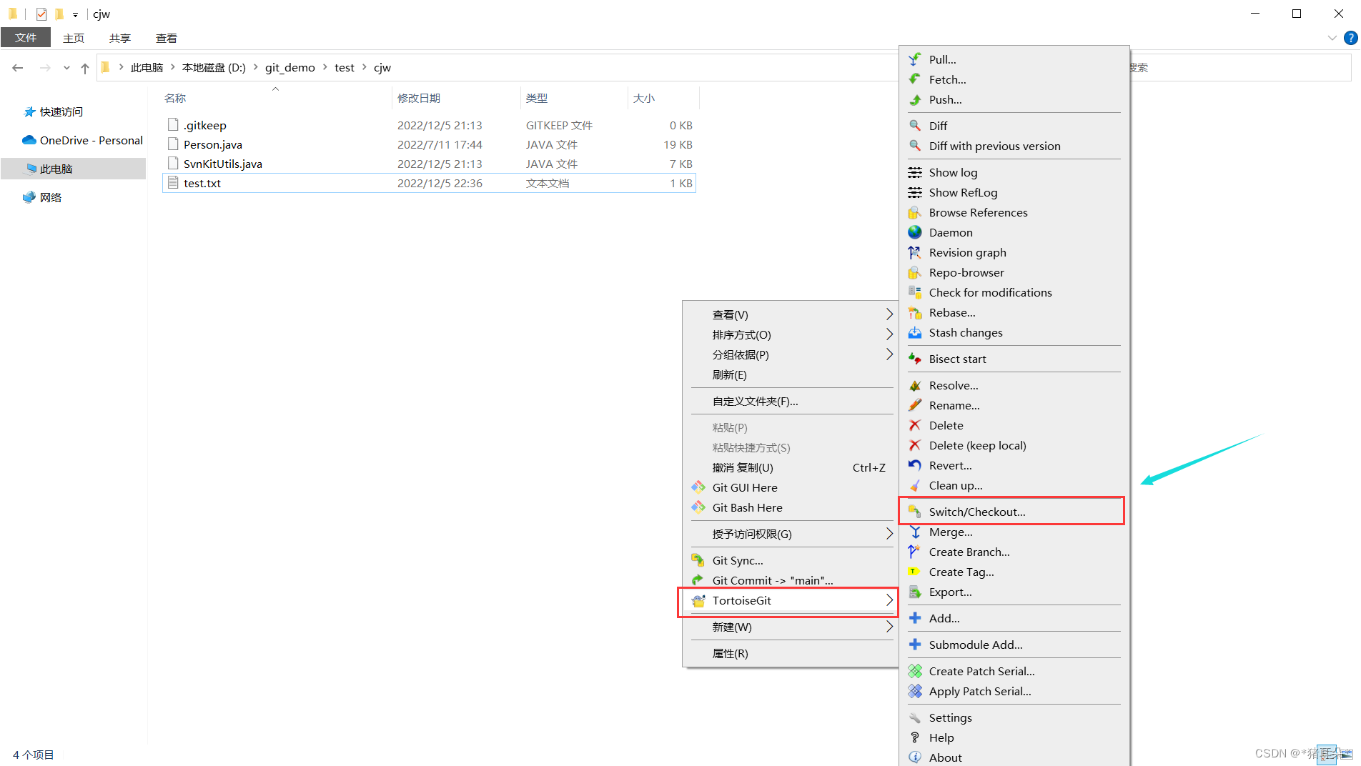Click the Revert undo arrow icon
The image size is (1361, 766).
point(915,465)
